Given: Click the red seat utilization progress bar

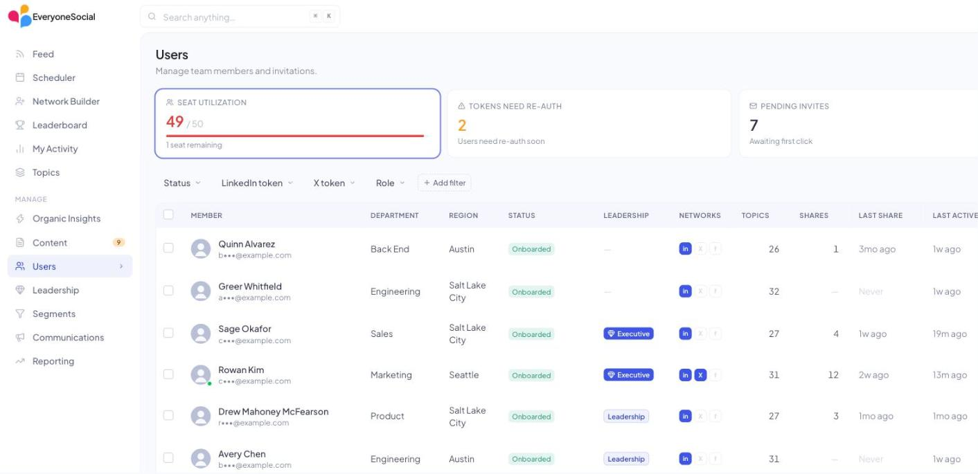Looking at the screenshot, I should click(295, 136).
